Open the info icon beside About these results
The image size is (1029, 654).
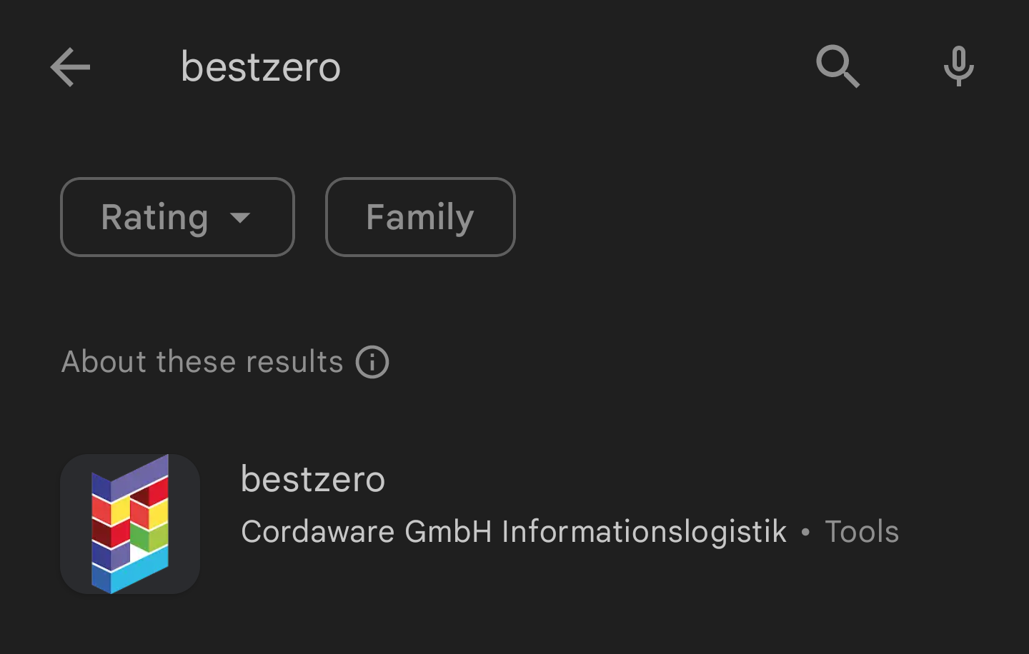point(372,362)
